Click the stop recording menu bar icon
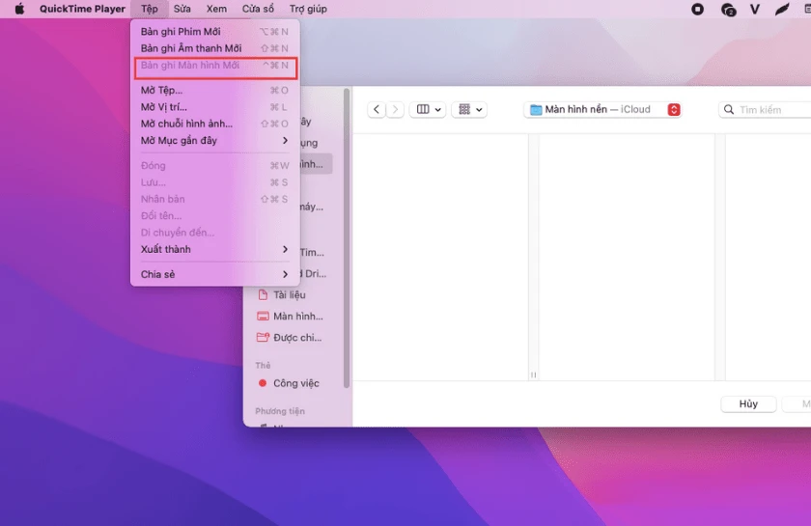811x526 pixels. (x=697, y=9)
